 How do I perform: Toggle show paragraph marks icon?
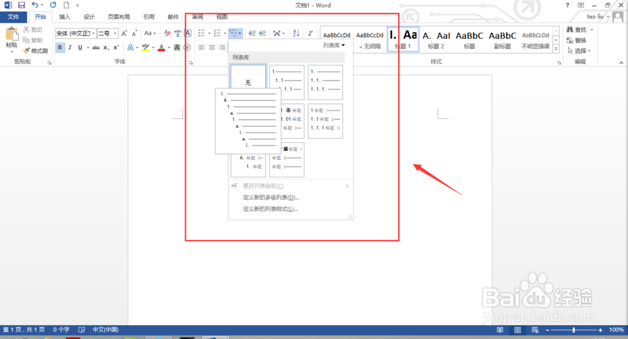pyautogui.click(x=310, y=33)
